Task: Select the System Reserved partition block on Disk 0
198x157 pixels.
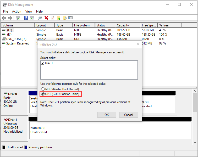Action: coord(34,104)
